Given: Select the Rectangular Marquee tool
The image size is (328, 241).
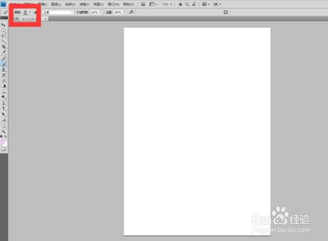Looking at the screenshot, I should (3, 30).
